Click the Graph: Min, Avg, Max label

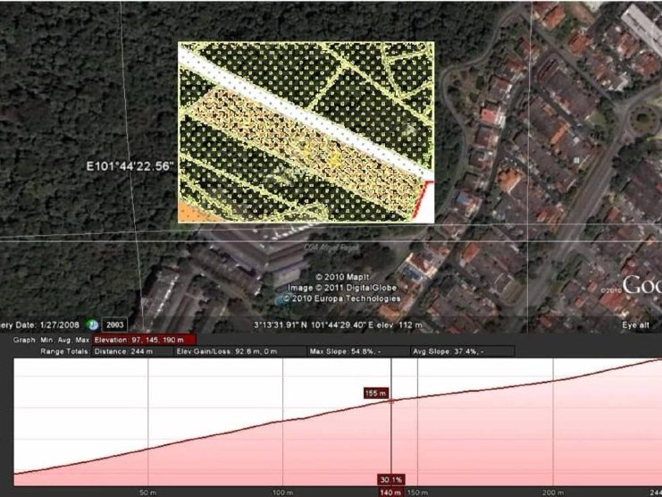[x=51, y=340]
